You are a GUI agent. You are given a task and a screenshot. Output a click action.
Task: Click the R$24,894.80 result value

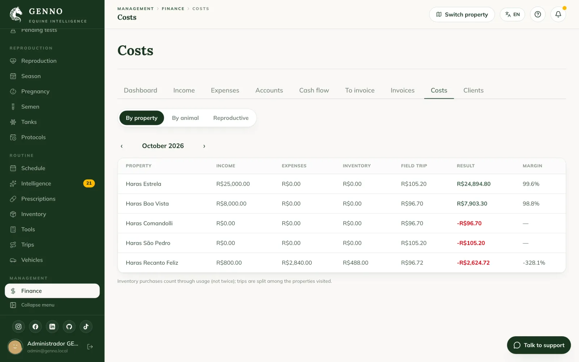tap(474, 184)
